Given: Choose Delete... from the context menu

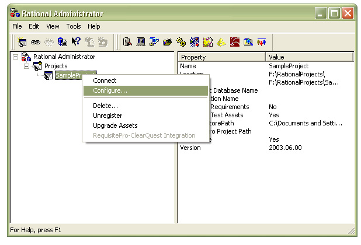Looking at the screenshot, I should pos(145,106).
